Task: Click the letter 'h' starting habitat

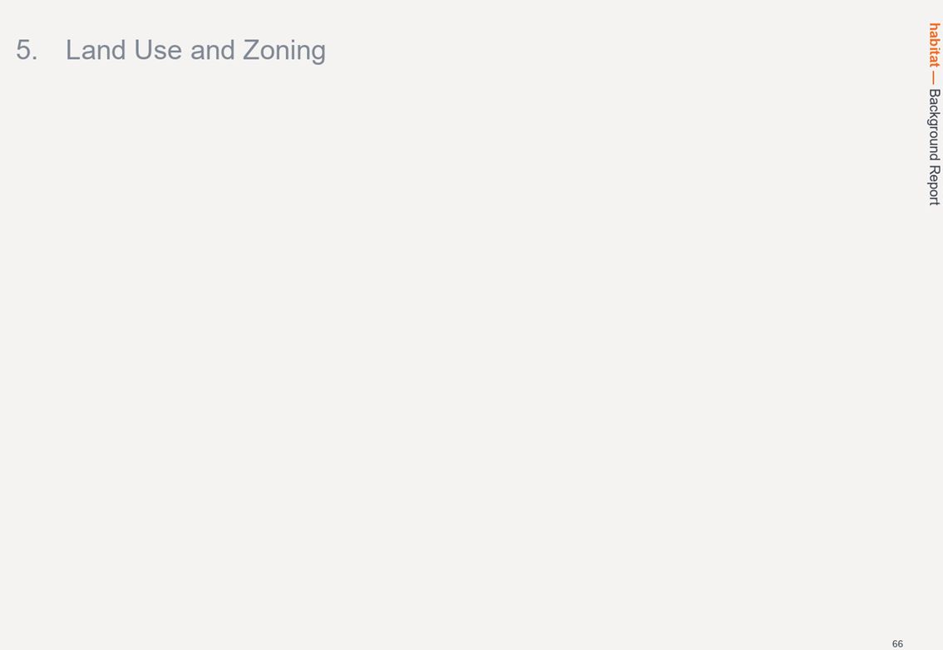Action: click(935, 27)
